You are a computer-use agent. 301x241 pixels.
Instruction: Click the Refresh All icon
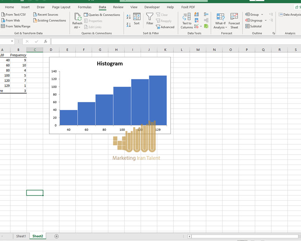[77, 17]
